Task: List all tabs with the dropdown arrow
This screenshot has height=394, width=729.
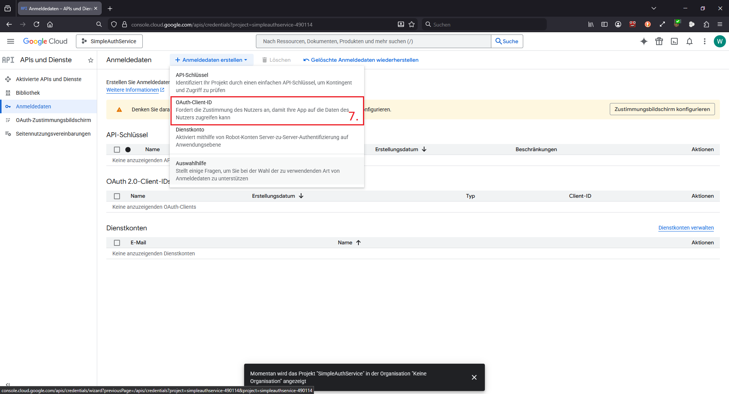Action: pos(654,8)
